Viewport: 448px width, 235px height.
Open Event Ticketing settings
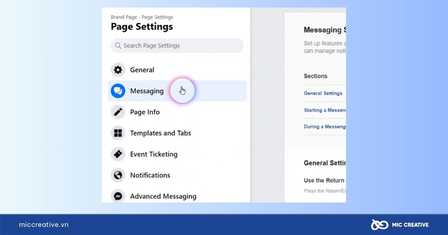coord(177,154)
